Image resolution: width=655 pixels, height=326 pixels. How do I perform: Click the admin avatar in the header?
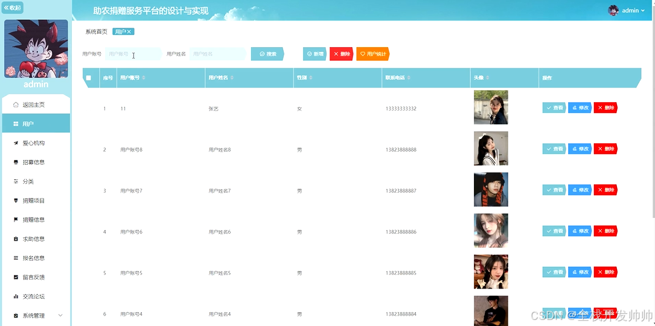click(x=613, y=10)
